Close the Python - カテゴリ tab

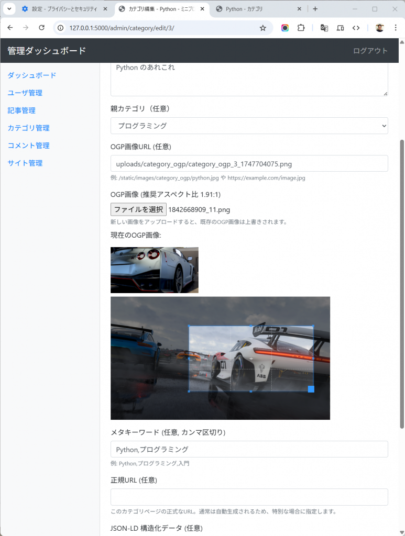299,9
